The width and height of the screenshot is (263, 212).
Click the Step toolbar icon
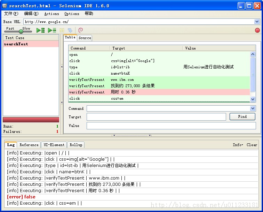[x=70, y=30]
